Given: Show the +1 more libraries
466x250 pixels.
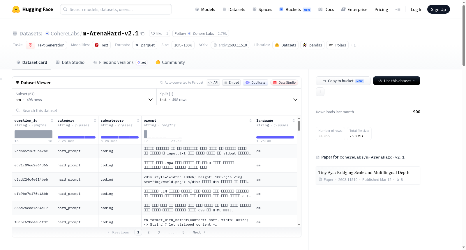Looking at the screenshot, I should (353, 45).
